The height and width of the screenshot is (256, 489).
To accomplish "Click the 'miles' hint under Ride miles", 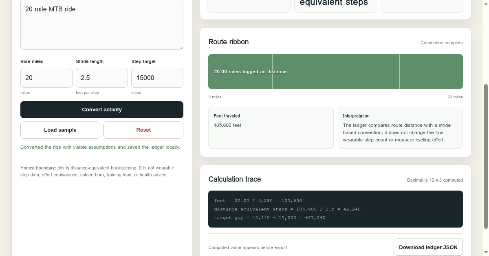I will (x=25, y=93).
